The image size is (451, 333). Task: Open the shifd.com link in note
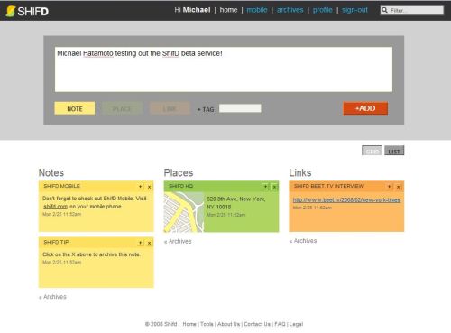[56, 207]
